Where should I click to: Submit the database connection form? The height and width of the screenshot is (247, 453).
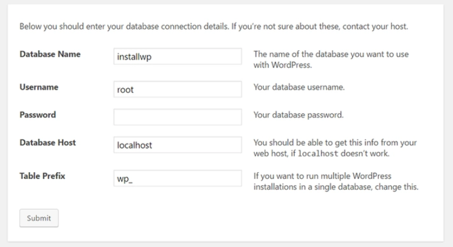pos(39,218)
